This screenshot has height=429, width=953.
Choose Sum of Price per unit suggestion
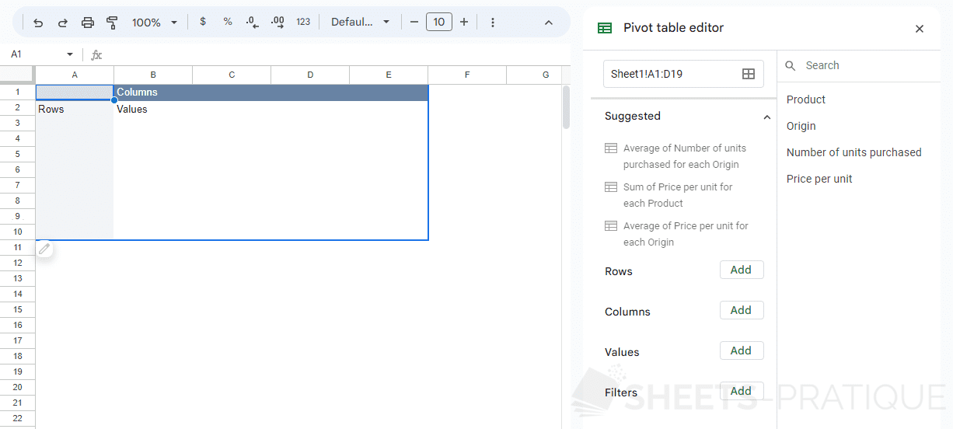tap(669, 195)
